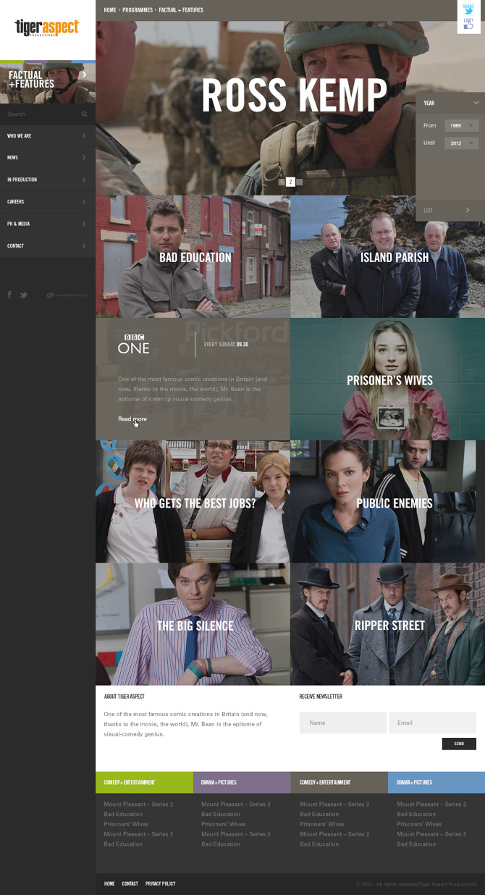The width and height of the screenshot is (485, 895).
Task: Open the Until year dropdown showing 2012
Action: (x=461, y=143)
